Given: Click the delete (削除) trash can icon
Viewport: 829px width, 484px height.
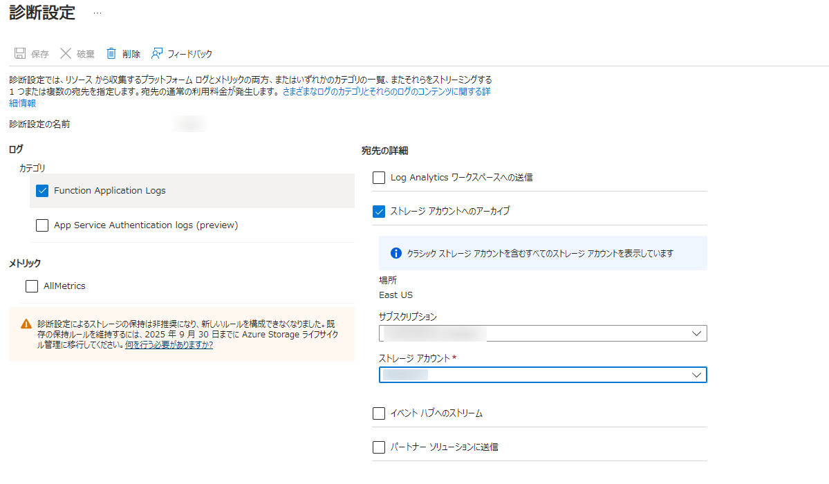Looking at the screenshot, I should (x=111, y=53).
